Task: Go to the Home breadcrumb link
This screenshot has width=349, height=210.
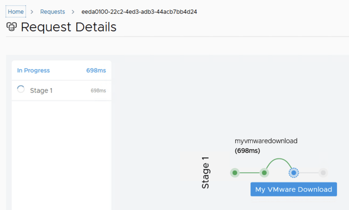Action: [x=16, y=12]
